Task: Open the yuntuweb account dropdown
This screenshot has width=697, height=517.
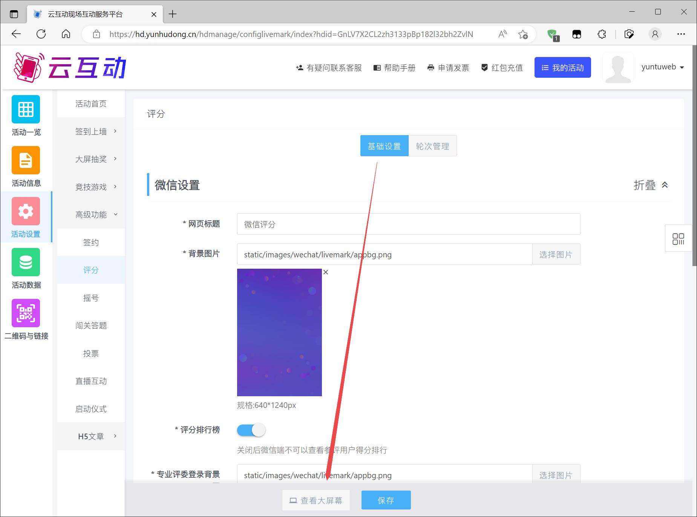Action: point(662,67)
